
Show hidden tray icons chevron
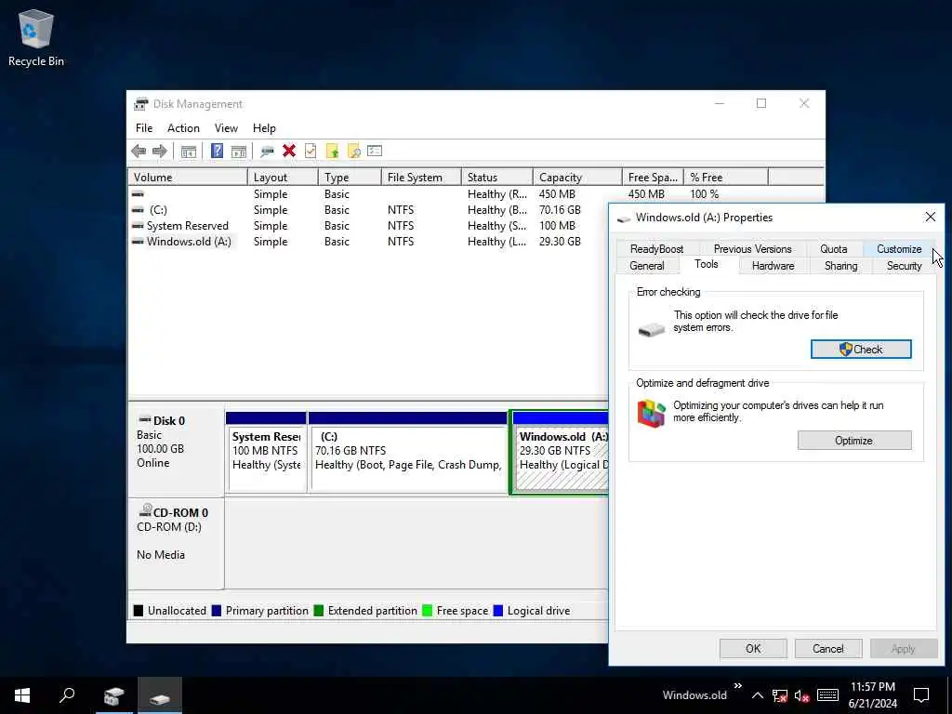(x=757, y=695)
